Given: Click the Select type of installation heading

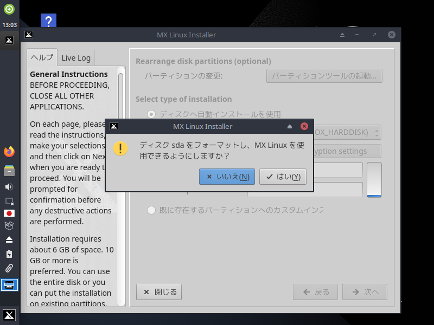Looking at the screenshot, I should pos(183,99).
